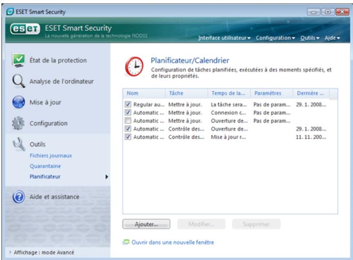The height and width of the screenshot is (260, 353).
Task: Open the Outils dropdown in the header
Action: 310,38
